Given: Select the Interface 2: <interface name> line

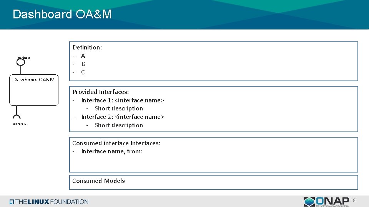Looking at the screenshot, I should point(123,117).
